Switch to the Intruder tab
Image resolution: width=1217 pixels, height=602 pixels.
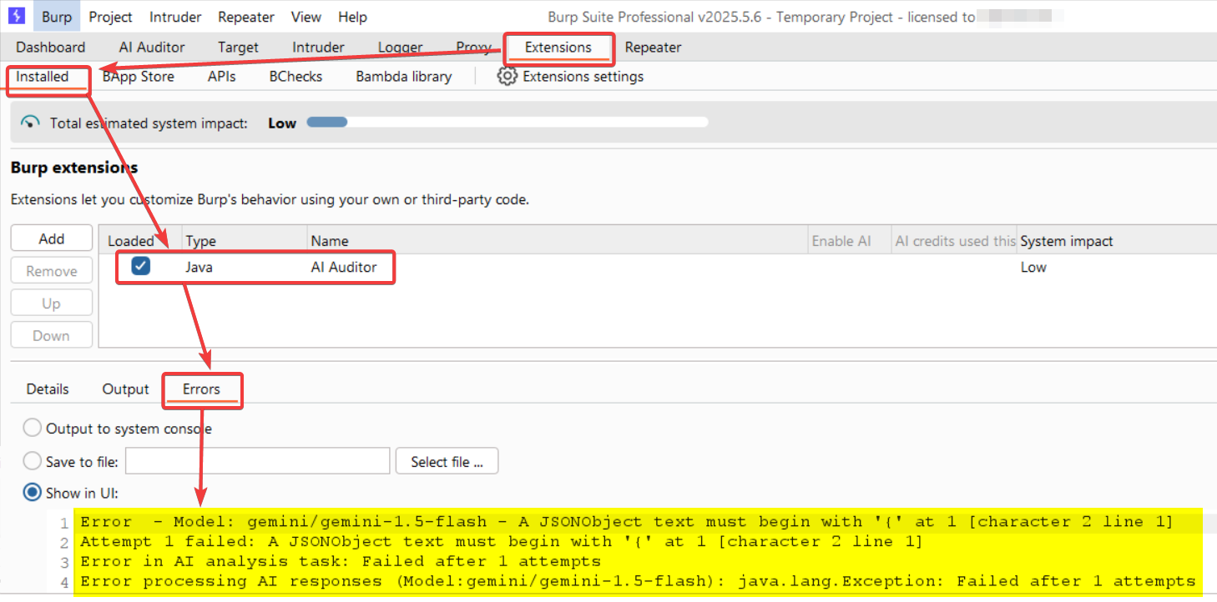click(318, 48)
